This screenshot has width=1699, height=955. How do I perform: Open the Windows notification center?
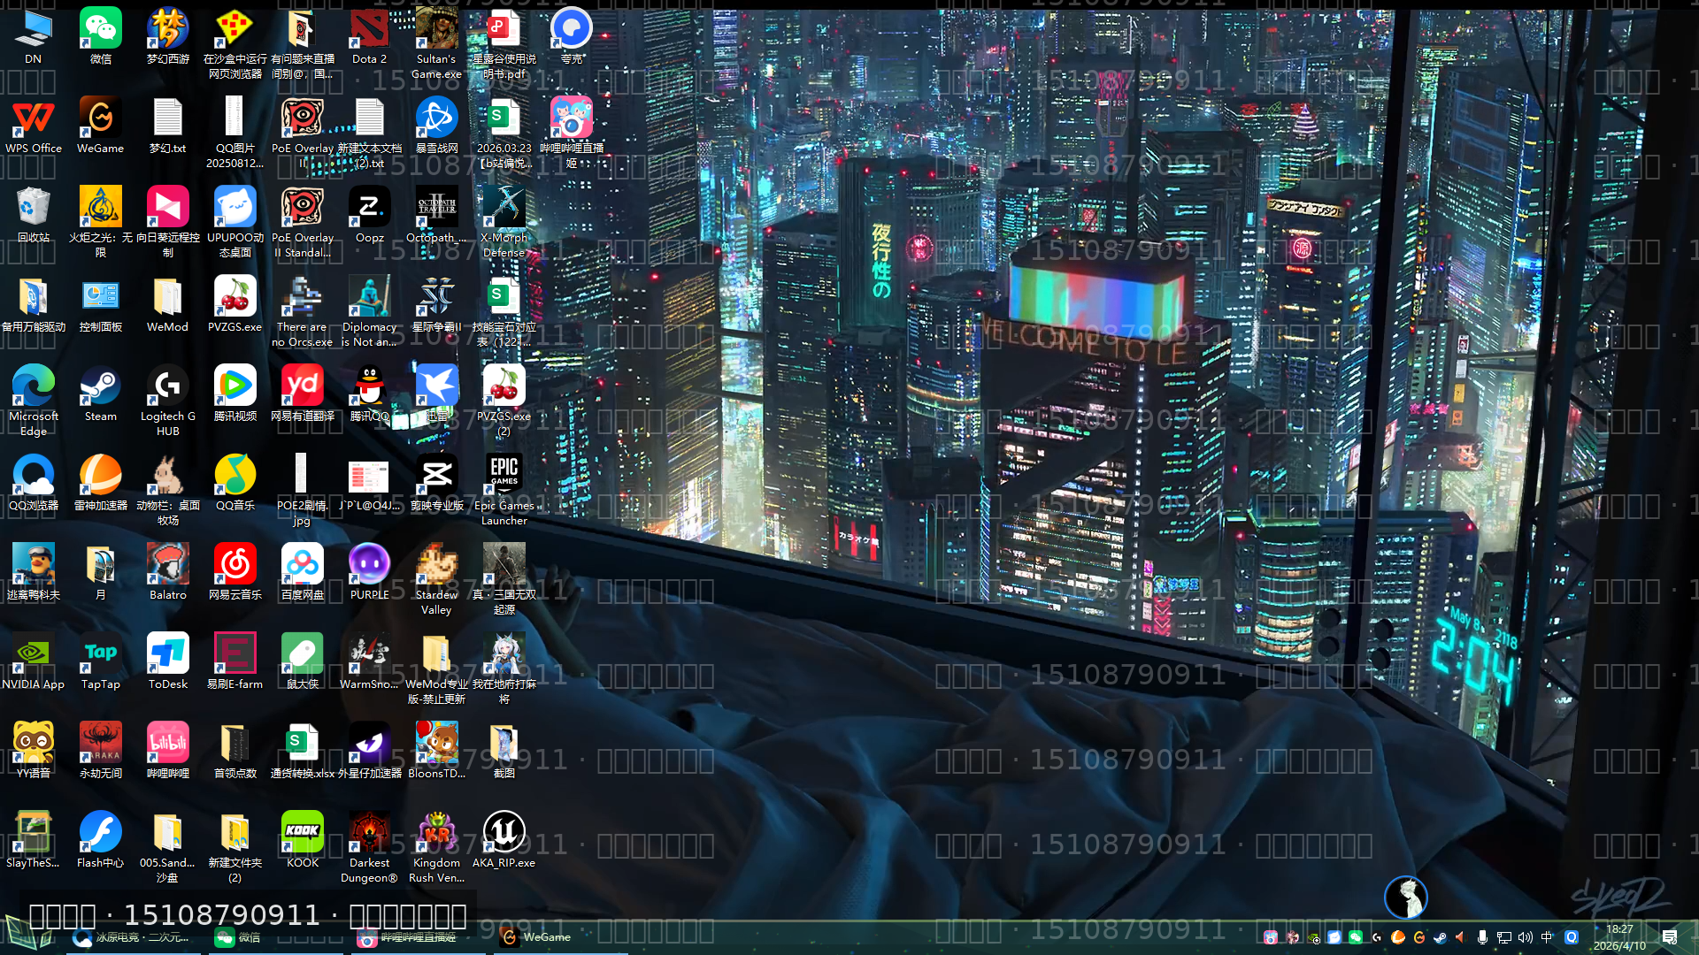pyautogui.click(x=1670, y=937)
